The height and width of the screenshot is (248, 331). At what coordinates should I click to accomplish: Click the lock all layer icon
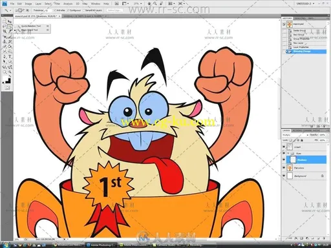click(x=302, y=140)
